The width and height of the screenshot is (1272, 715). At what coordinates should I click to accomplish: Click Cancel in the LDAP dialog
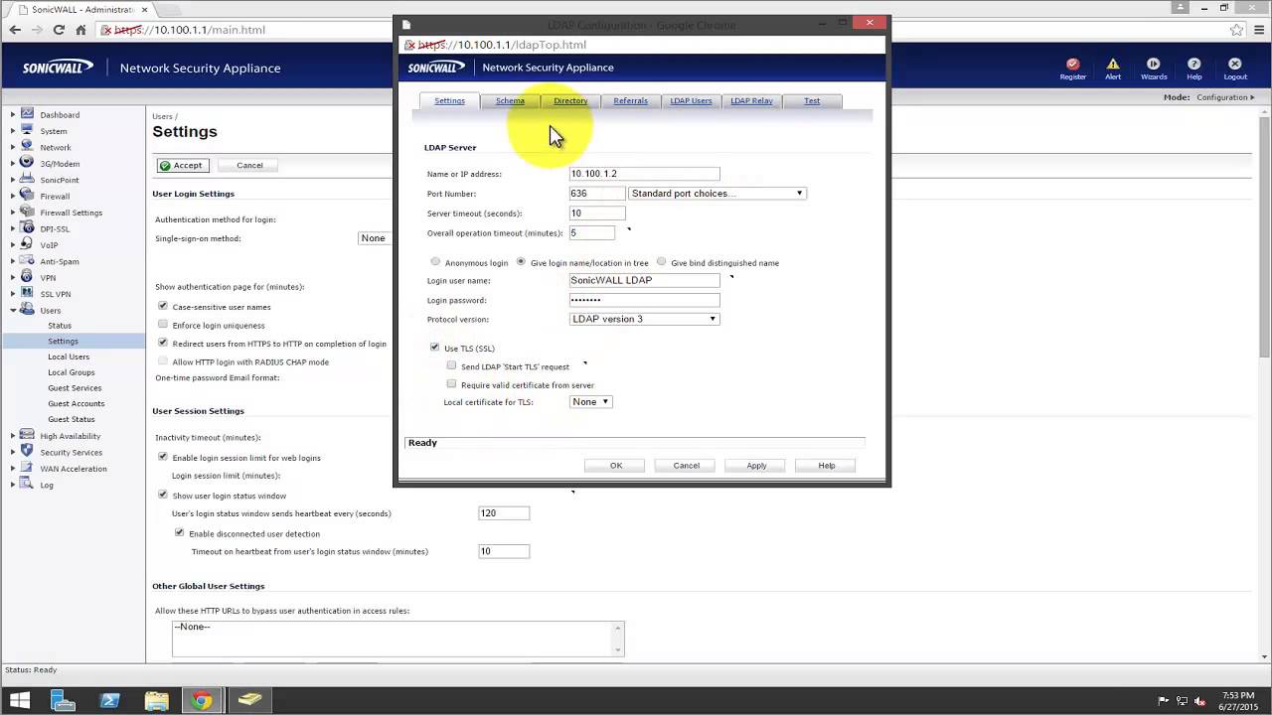[686, 465]
